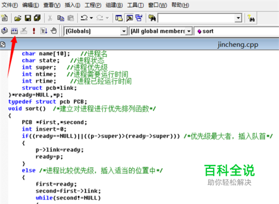
Task: Open the 组建(B) menu
Action: click(x=114, y=5)
